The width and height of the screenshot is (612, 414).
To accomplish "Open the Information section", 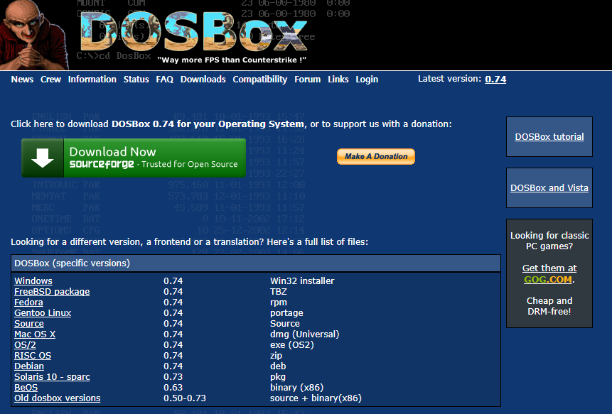I will click(x=92, y=80).
